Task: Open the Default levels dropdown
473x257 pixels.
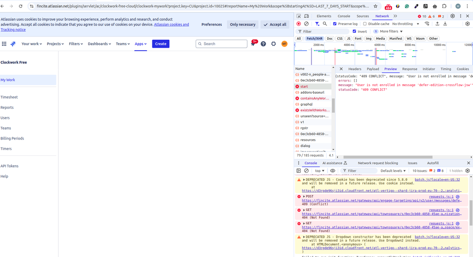Action: (393, 171)
